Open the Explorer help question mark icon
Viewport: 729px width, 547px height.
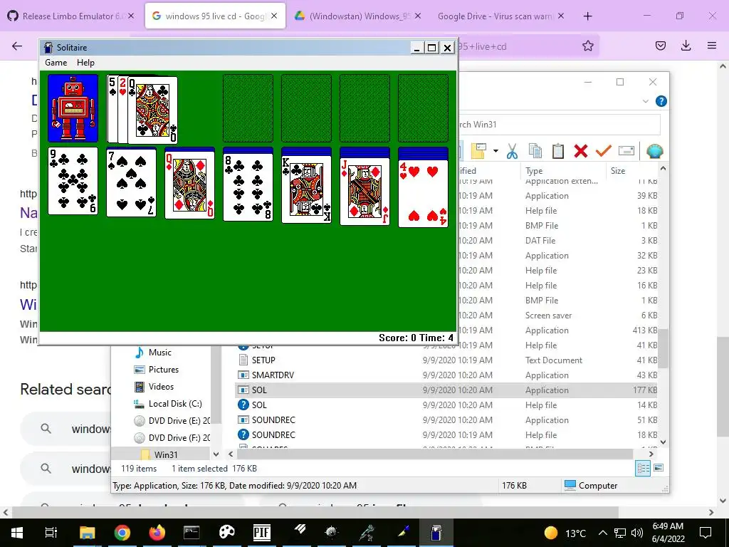coord(661,101)
